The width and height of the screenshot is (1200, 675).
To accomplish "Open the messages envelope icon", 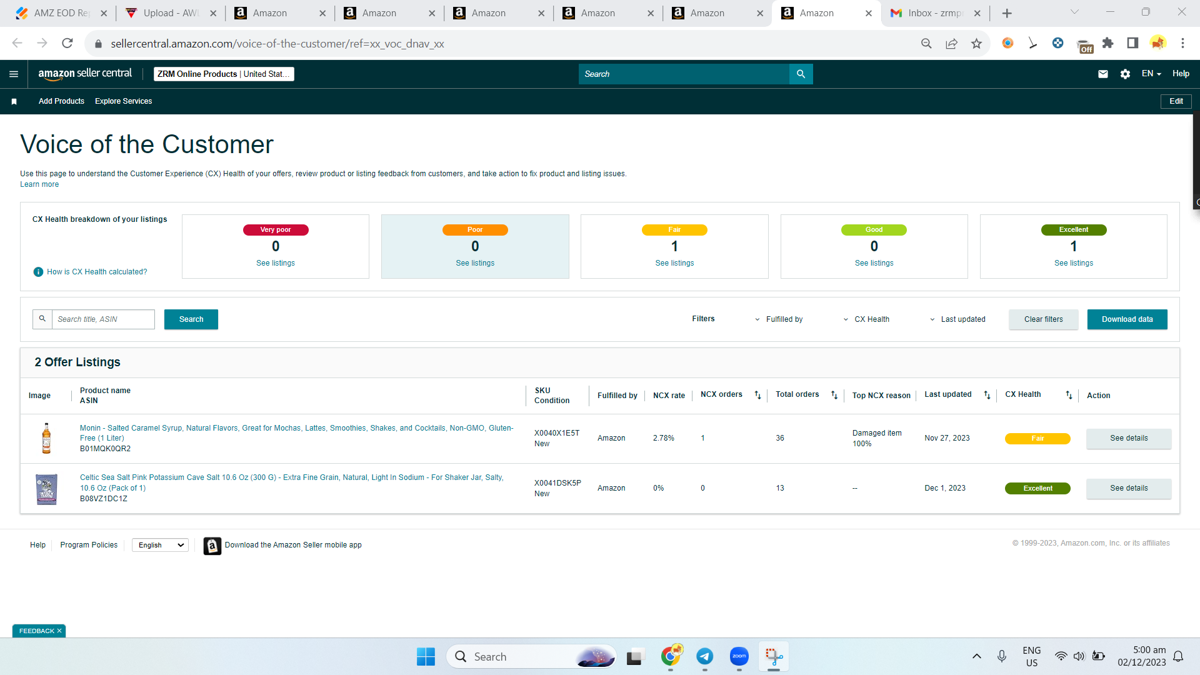I will [x=1103, y=74].
